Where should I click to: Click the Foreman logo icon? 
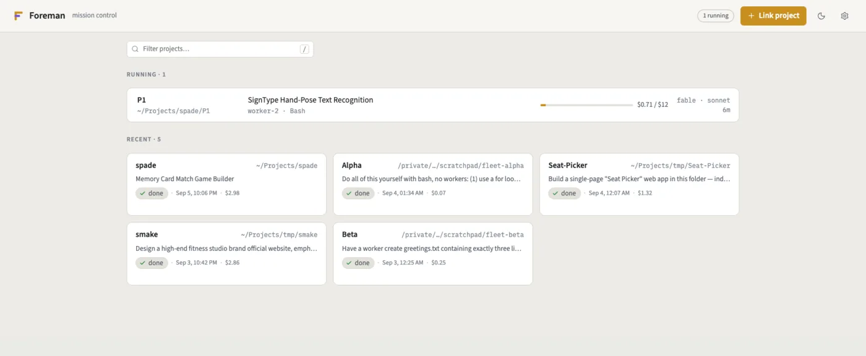tap(19, 15)
